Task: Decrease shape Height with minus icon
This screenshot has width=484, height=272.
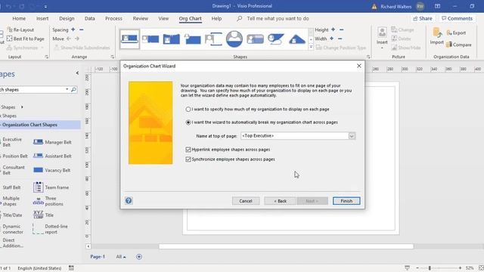Action: 341,29
